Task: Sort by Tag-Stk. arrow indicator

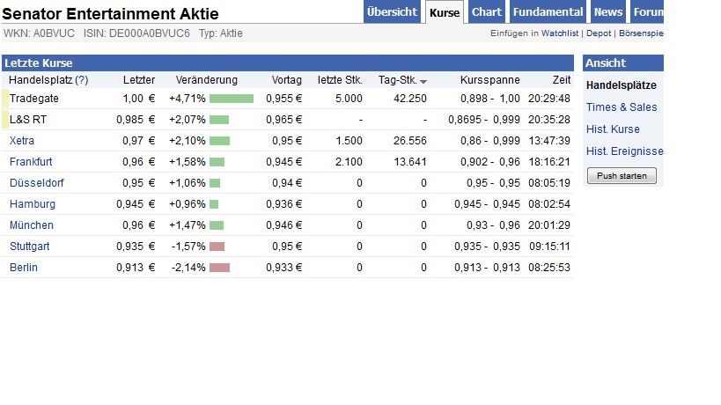Action: point(423,81)
